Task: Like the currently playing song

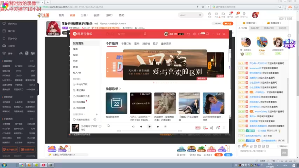Action: [x=100, y=126]
